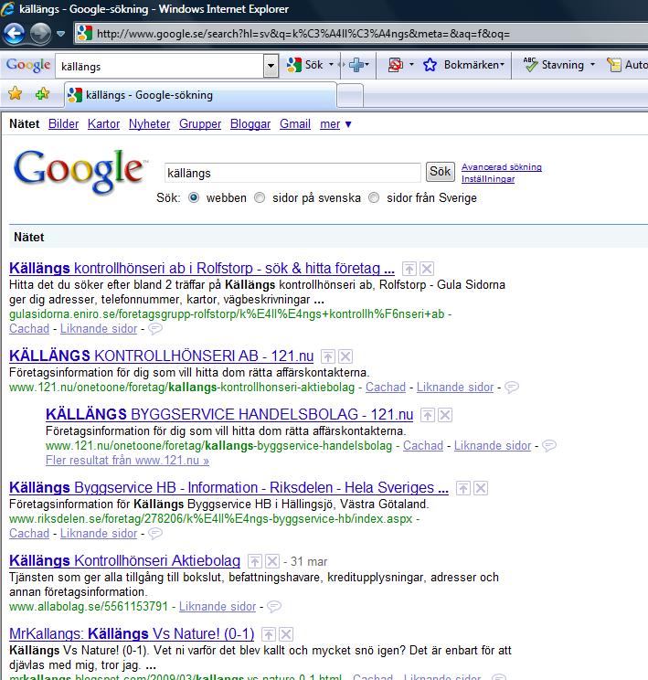Screen dimensions: 648x680
Task: Comment on www.allabolag.se result
Action: 274,606
